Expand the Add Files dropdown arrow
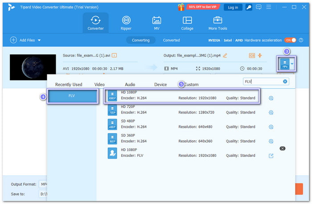This screenshot has height=204, width=312. (39, 40)
